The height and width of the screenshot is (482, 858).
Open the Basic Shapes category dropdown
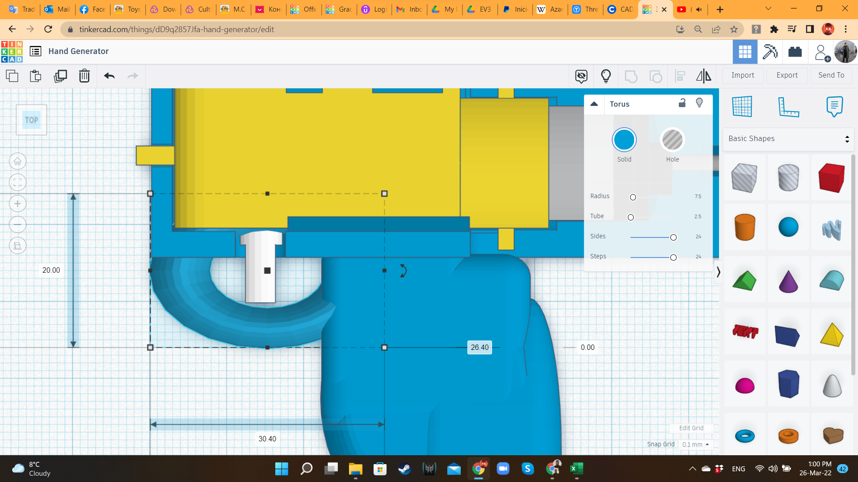(x=788, y=139)
